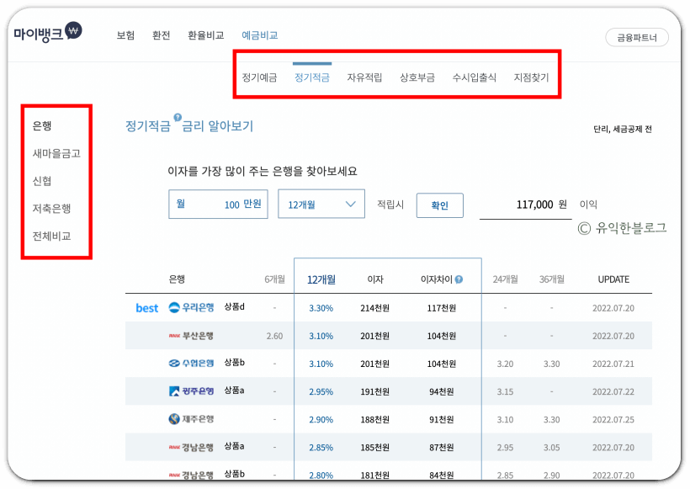Viewport: 690px width, 489px height.
Task: Click the 경남은행 상품a logo
Action: pos(191,447)
